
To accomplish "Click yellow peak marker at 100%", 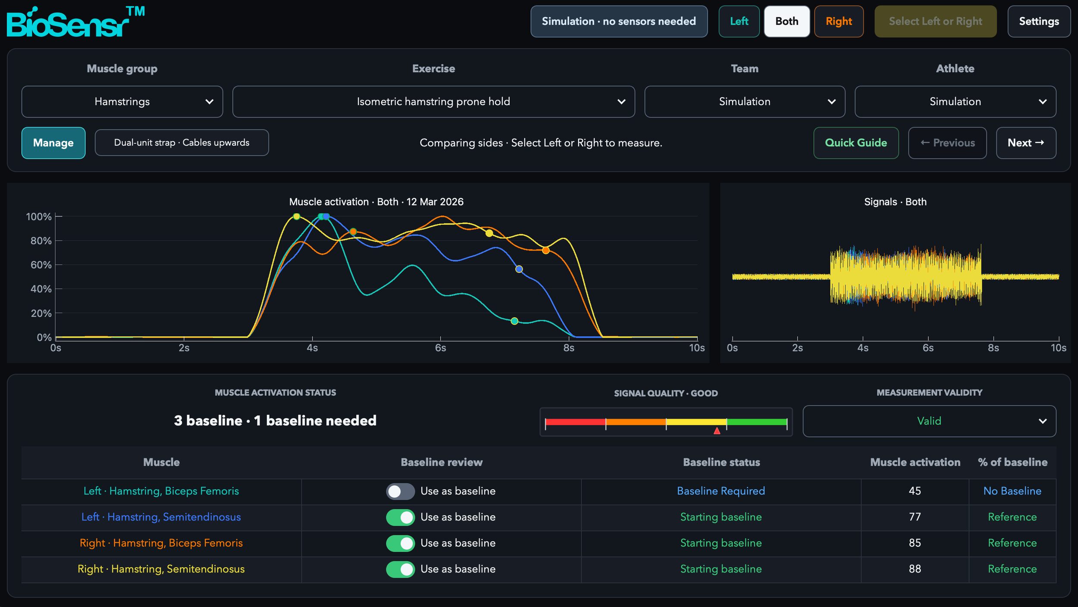I will pos(296,216).
